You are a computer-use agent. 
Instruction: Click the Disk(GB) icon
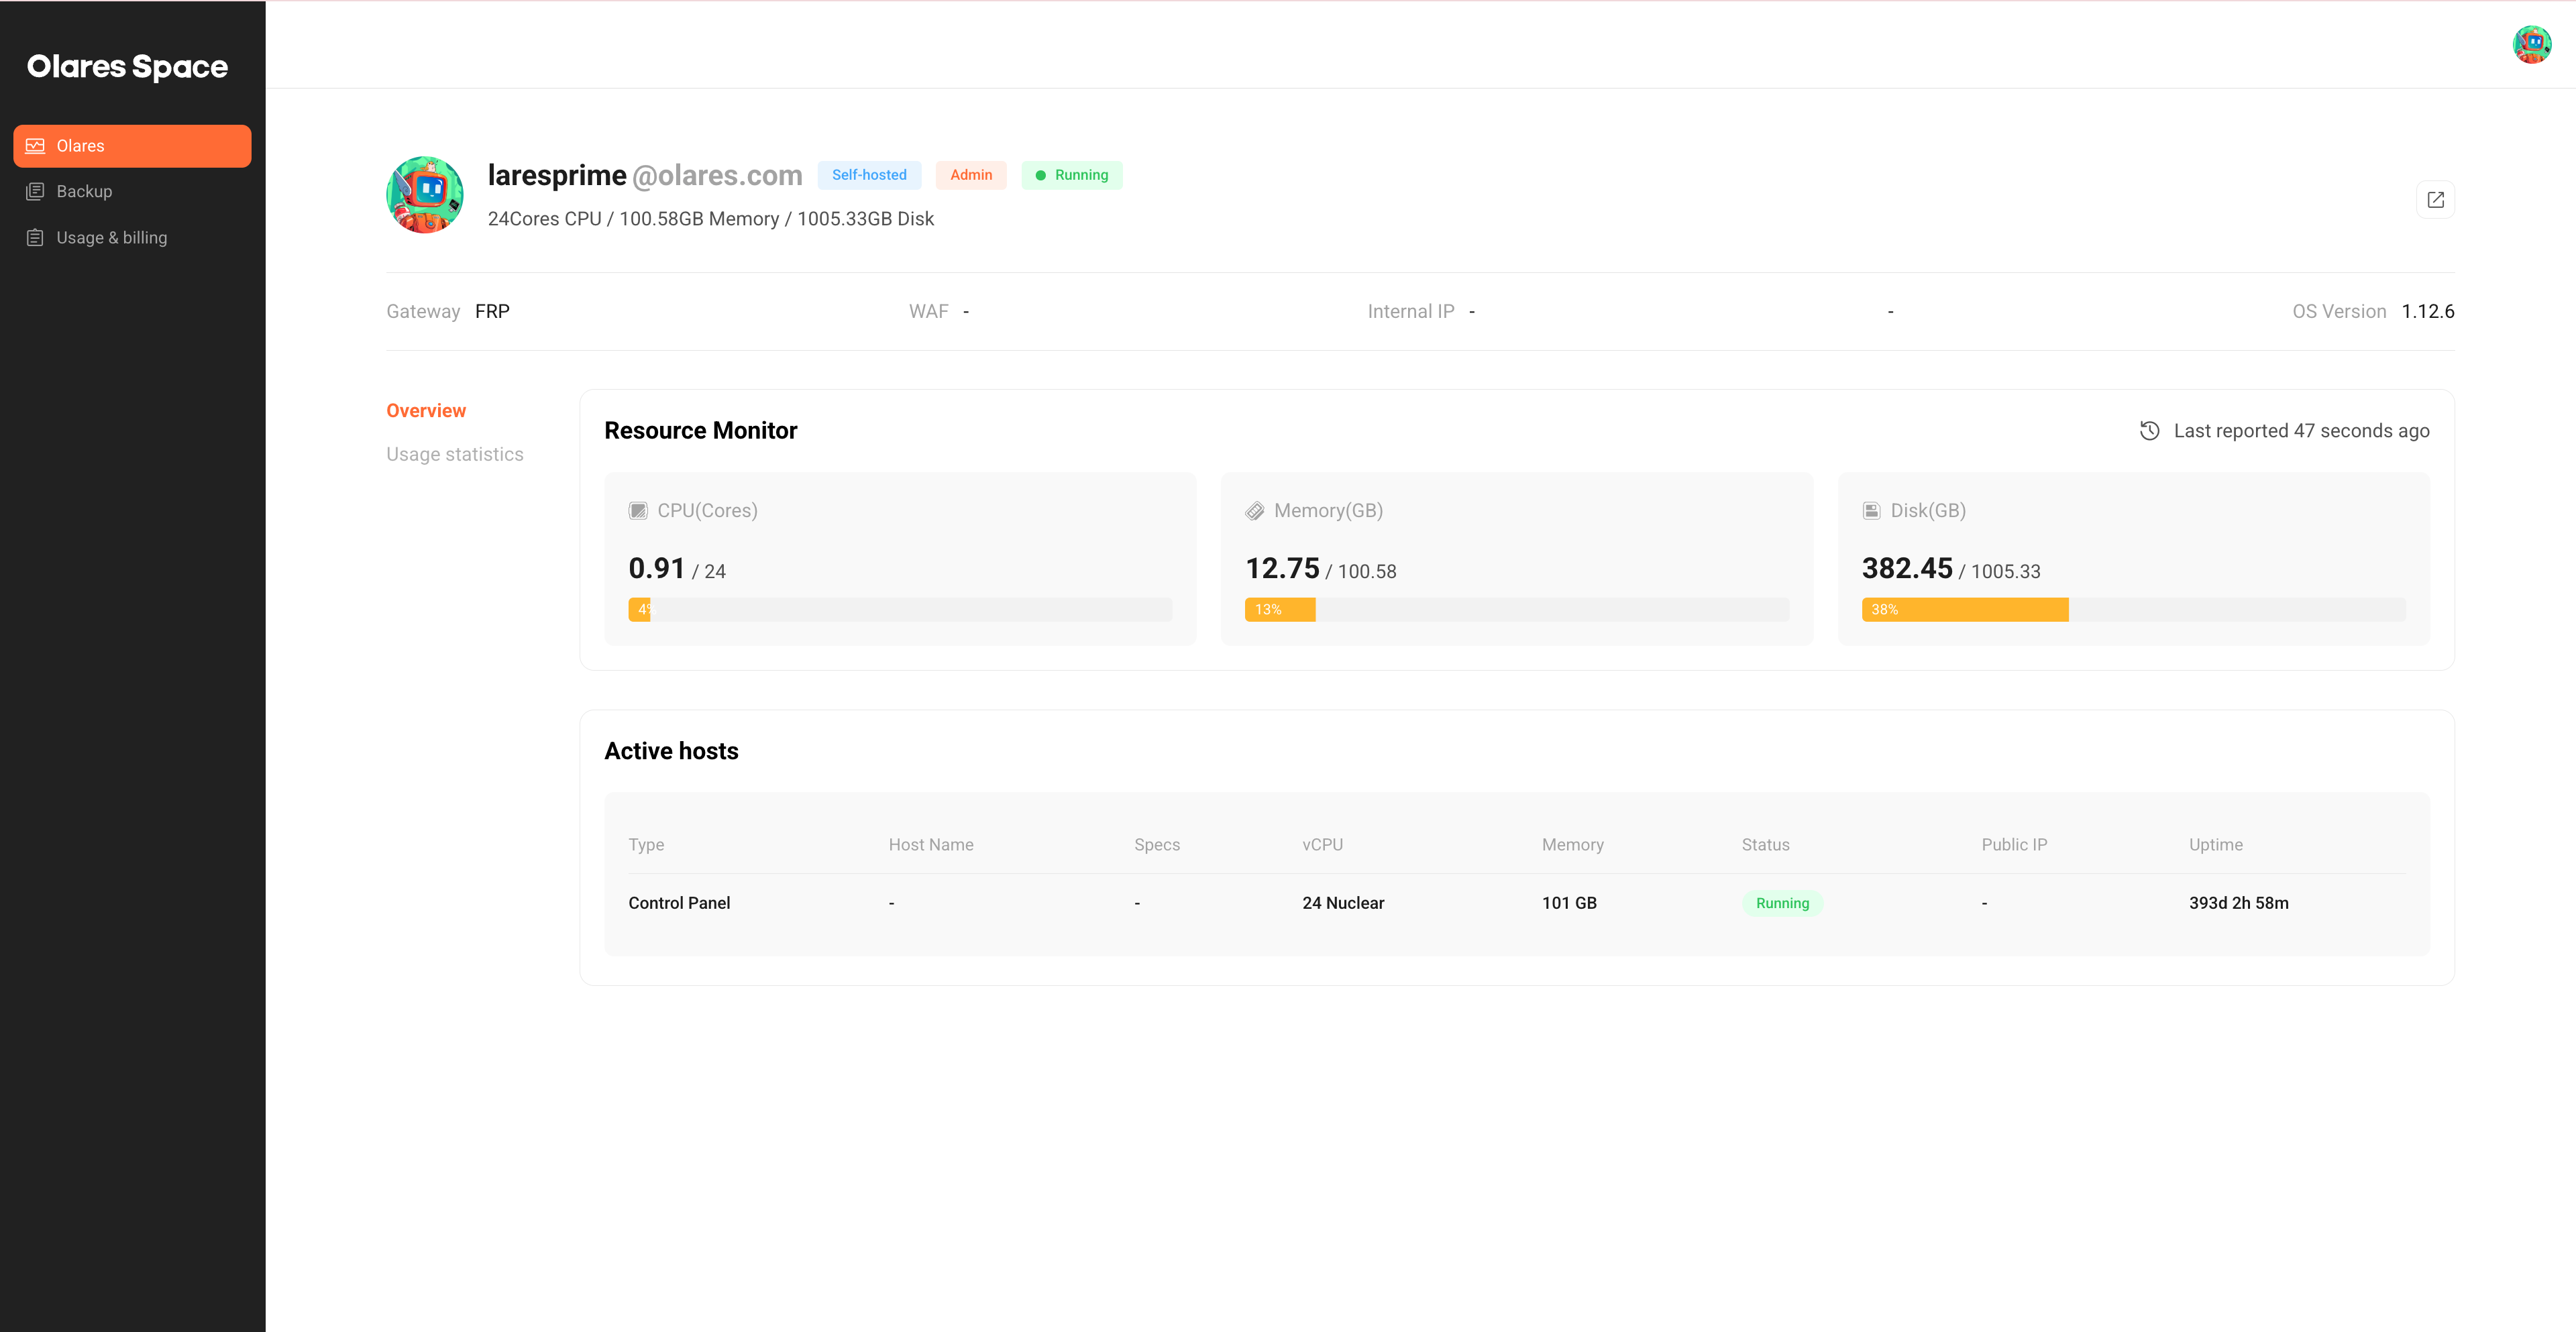tap(1871, 511)
